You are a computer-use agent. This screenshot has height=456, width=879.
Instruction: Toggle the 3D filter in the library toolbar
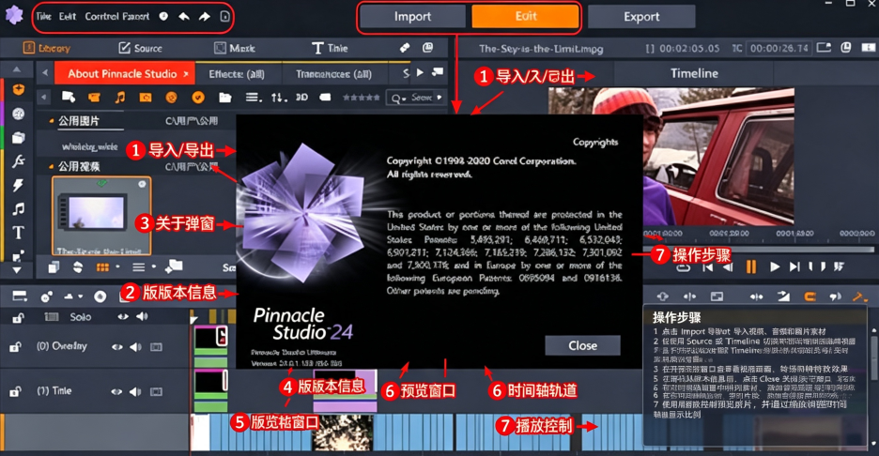tap(301, 98)
